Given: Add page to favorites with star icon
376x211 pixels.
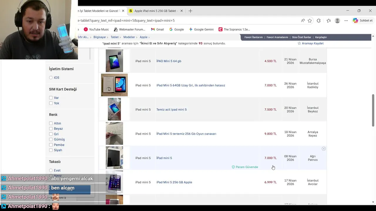Looking at the screenshot, I should (x=310, y=21).
